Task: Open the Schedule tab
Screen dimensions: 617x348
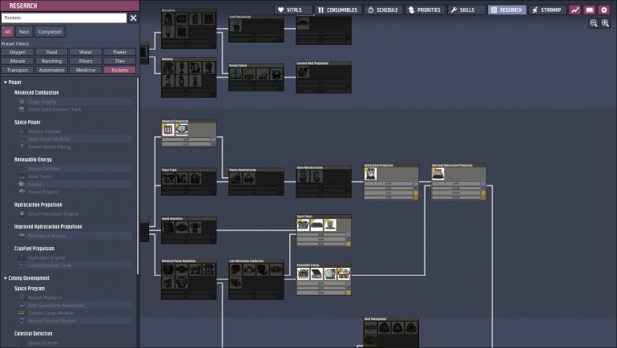Action: click(384, 10)
